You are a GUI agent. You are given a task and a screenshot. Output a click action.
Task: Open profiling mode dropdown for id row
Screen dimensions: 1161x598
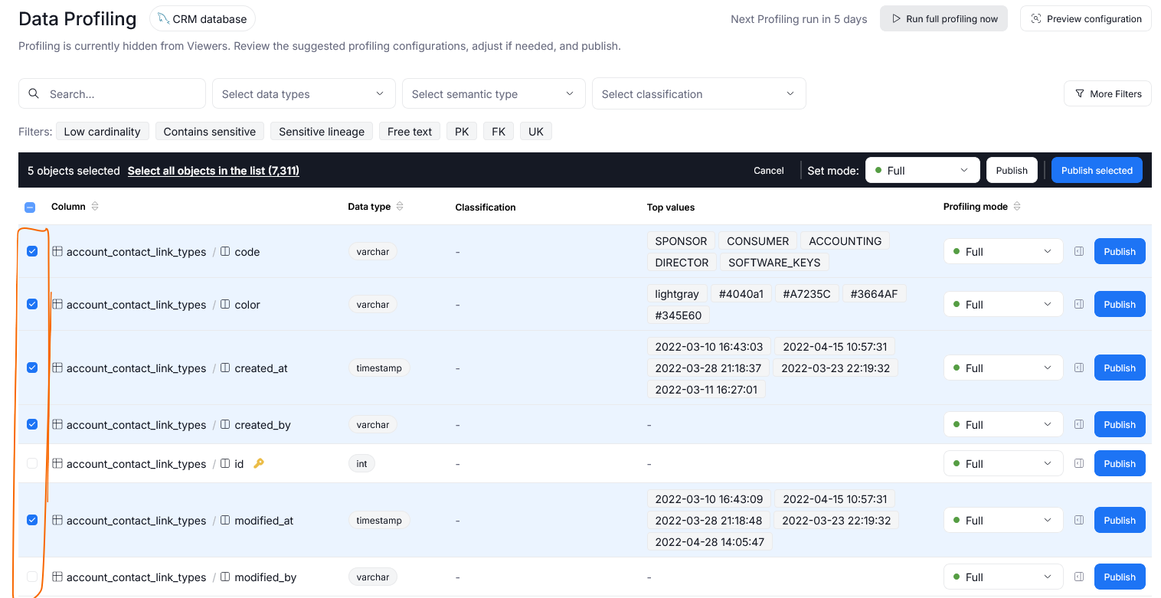(1003, 463)
